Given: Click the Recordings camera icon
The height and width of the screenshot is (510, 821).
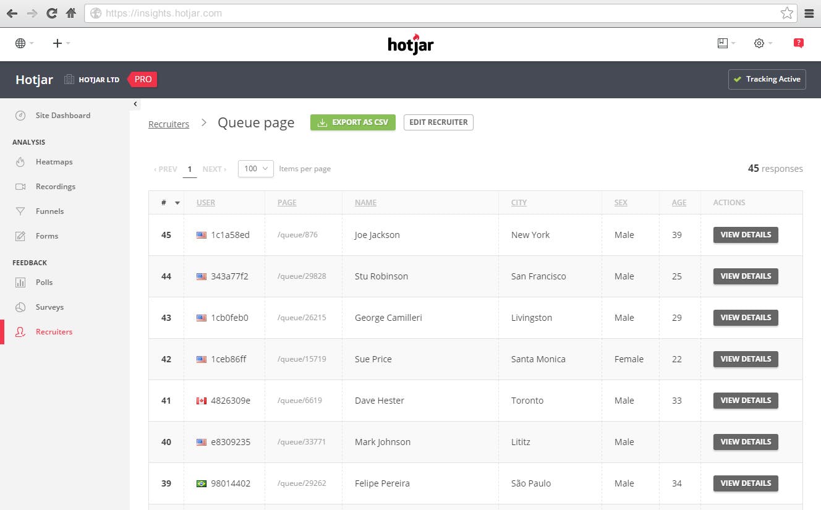Looking at the screenshot, I should 20,187.
